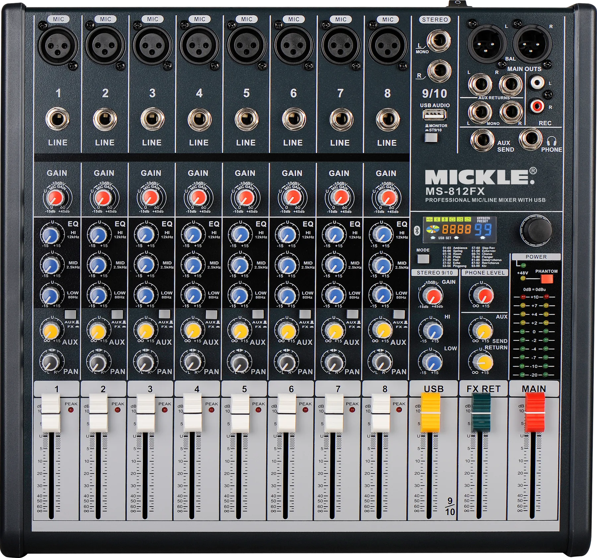Viewport: 597px width, 558px height.
Task: Click the channel 1 PEAK LED
Action: [x=71, y=410]
